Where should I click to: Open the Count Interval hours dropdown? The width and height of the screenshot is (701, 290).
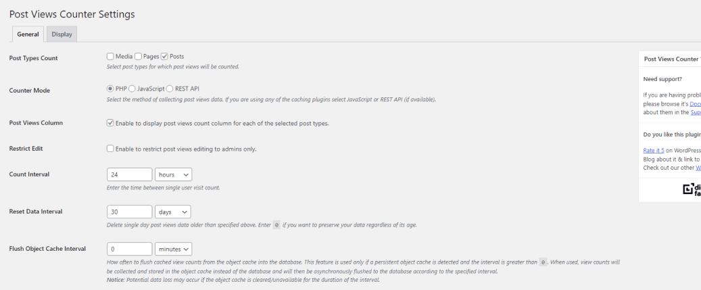pos(174,174)
